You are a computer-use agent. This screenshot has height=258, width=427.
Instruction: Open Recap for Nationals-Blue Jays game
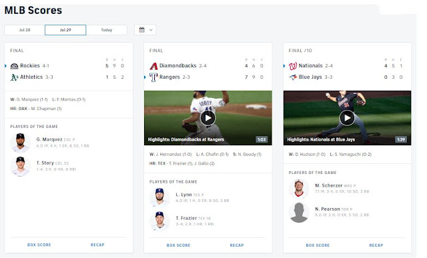point(376,245)
